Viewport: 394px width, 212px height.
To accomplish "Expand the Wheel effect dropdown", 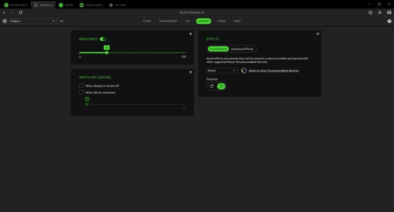I will [221, 71].
